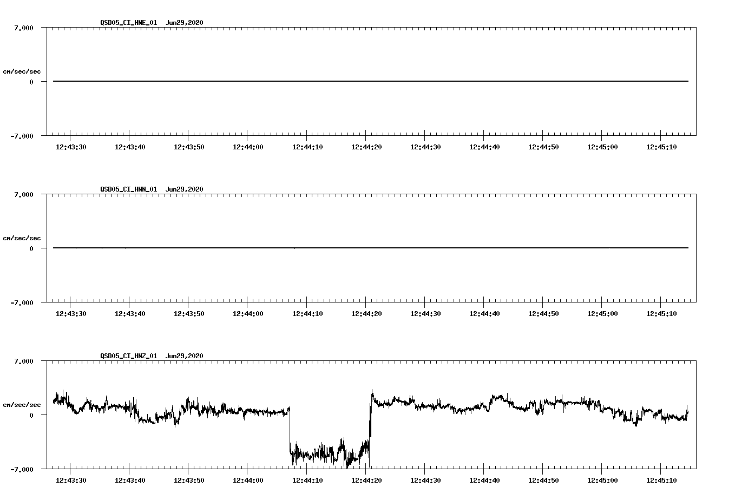Click 12:44:30 time label under HNN plot
The height and width of the screenshot is (500, 735).
click(425, 314)
